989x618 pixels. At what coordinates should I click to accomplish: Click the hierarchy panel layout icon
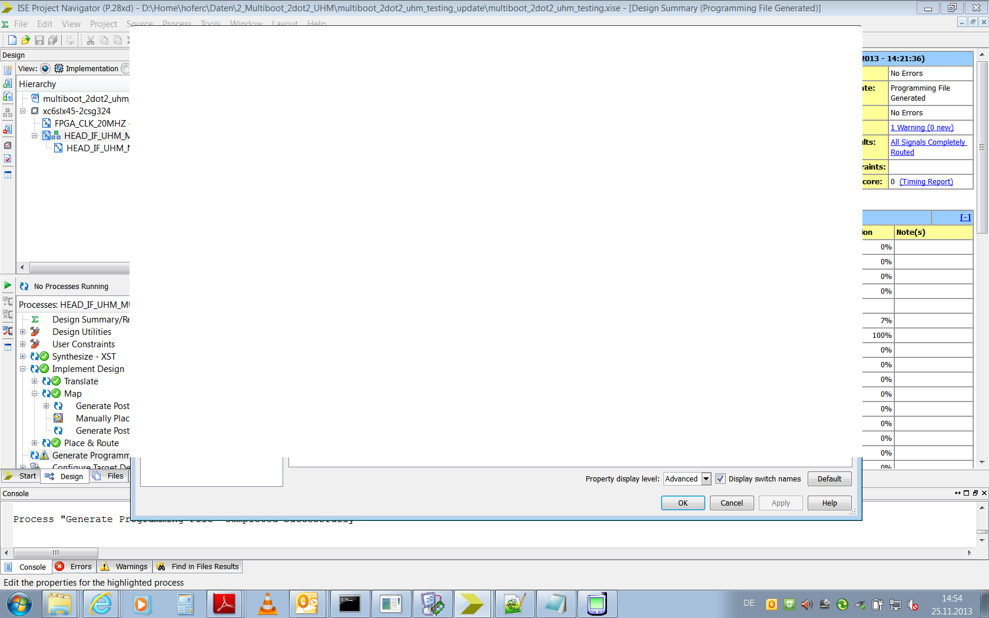tap(8, 175)
